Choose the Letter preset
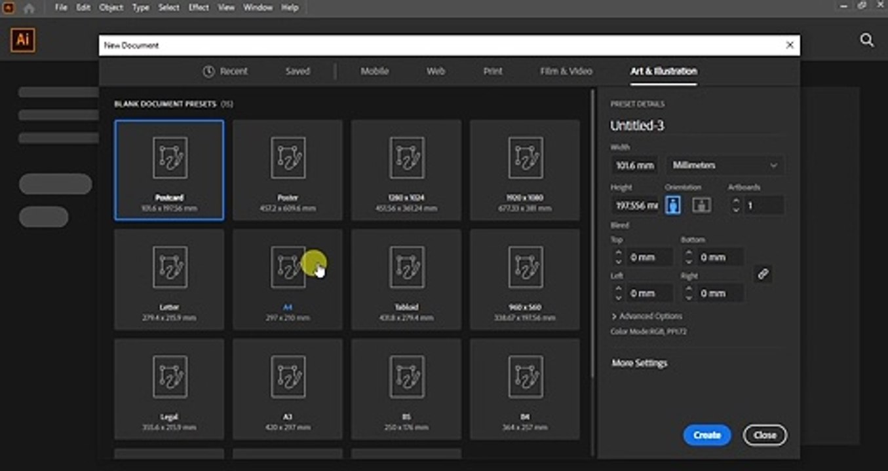The height and width of the screenshot is (471, 888). tap(169, 279)
